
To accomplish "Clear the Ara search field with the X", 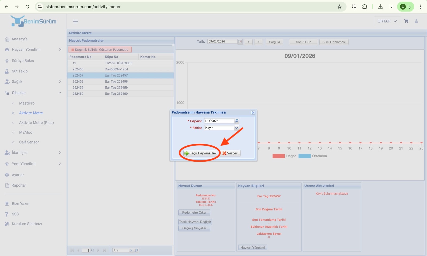I will [131, 250].
